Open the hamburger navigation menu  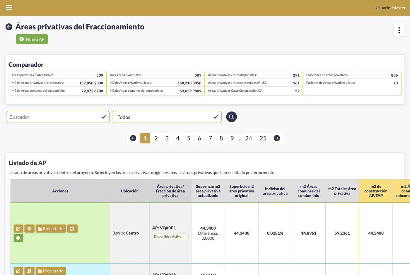pos(9,7)
